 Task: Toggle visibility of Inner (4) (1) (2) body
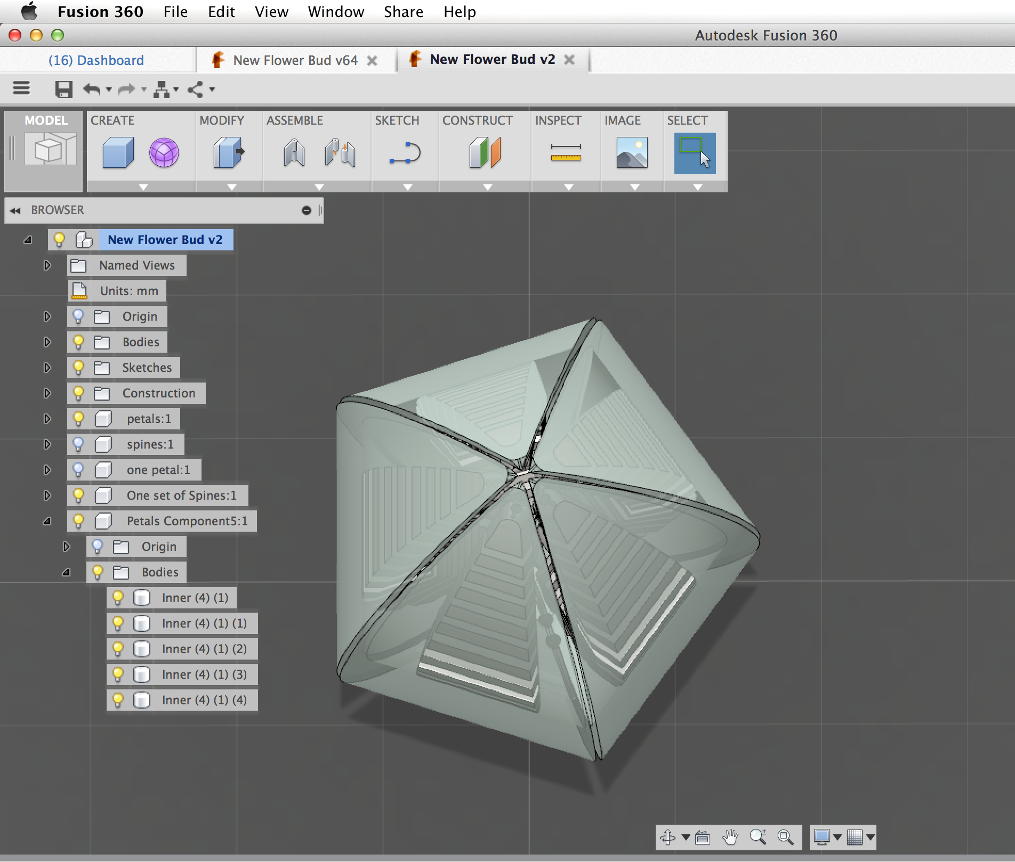[x=118, y=648]
